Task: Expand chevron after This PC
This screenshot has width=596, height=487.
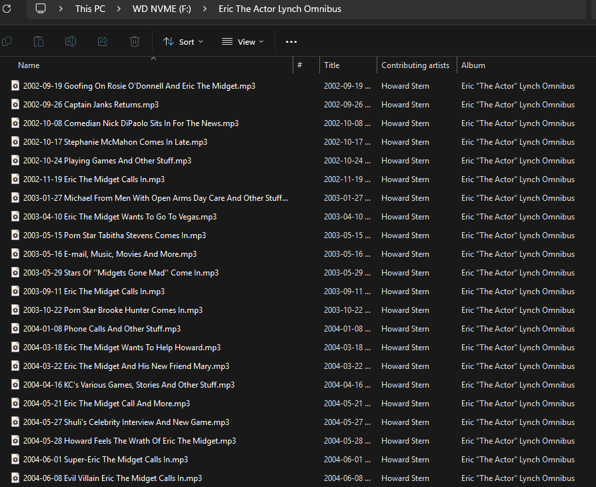Action: click(119, 9)
